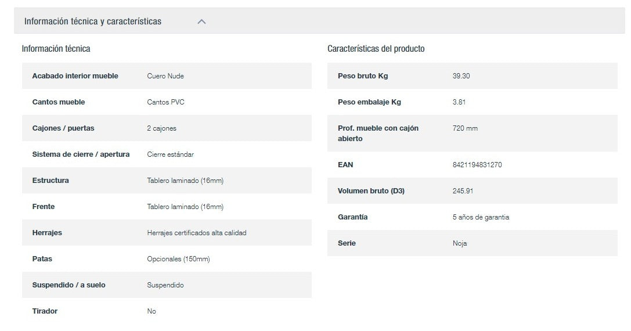Click the Suspendido value
The width and height of the screenshot is (631, 331).
pos(165,285)
